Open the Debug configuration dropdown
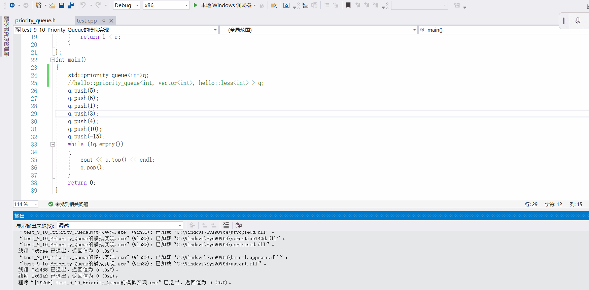 (x=127, y=5)
